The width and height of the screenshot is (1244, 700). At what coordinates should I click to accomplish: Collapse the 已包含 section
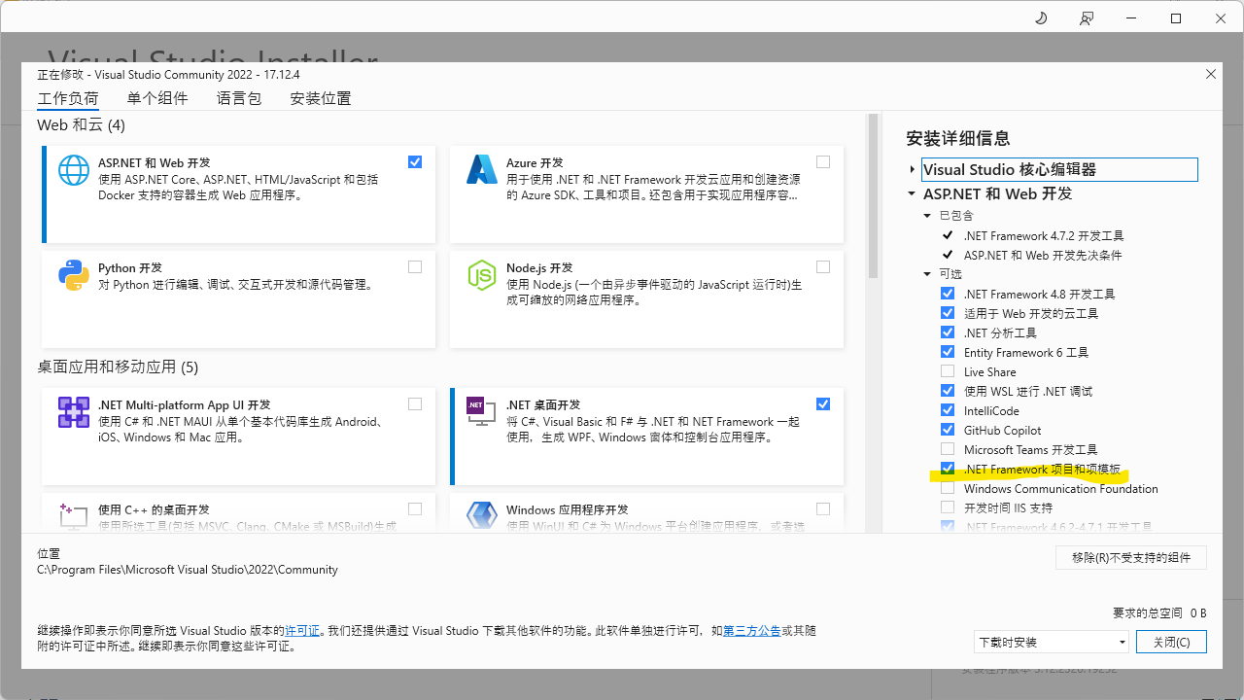pyautogui.click(x=928, y=216)
